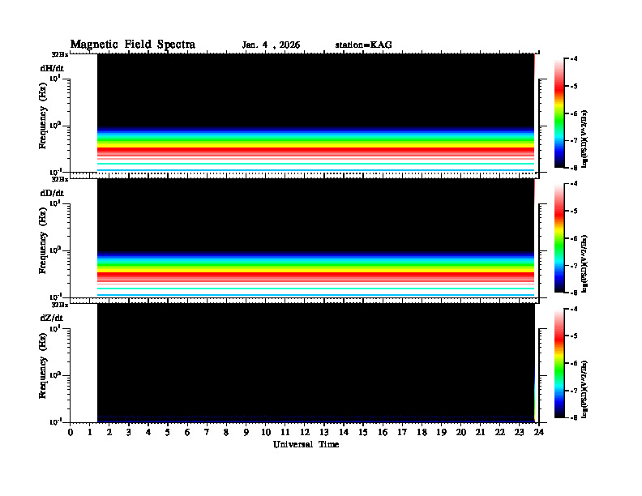The image size is (642, 496).
Task: Click the "dZ/dt" panel label
Action: tap(52, 318)
